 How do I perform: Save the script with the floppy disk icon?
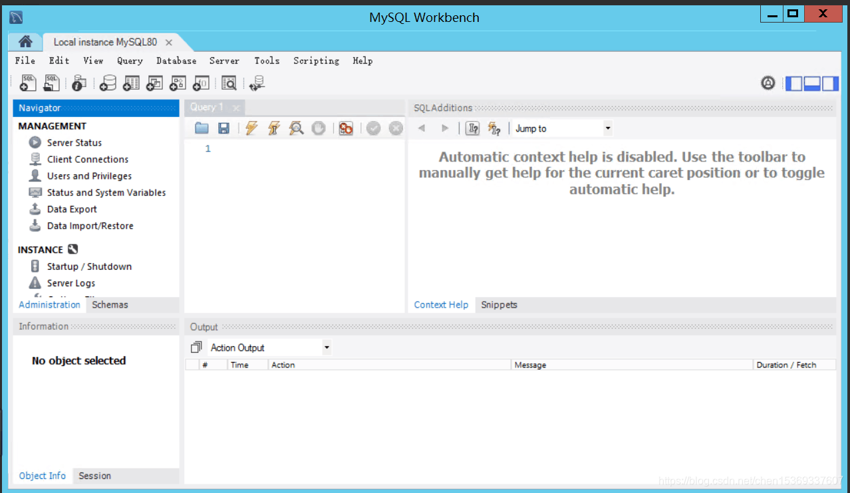point(224,128)
